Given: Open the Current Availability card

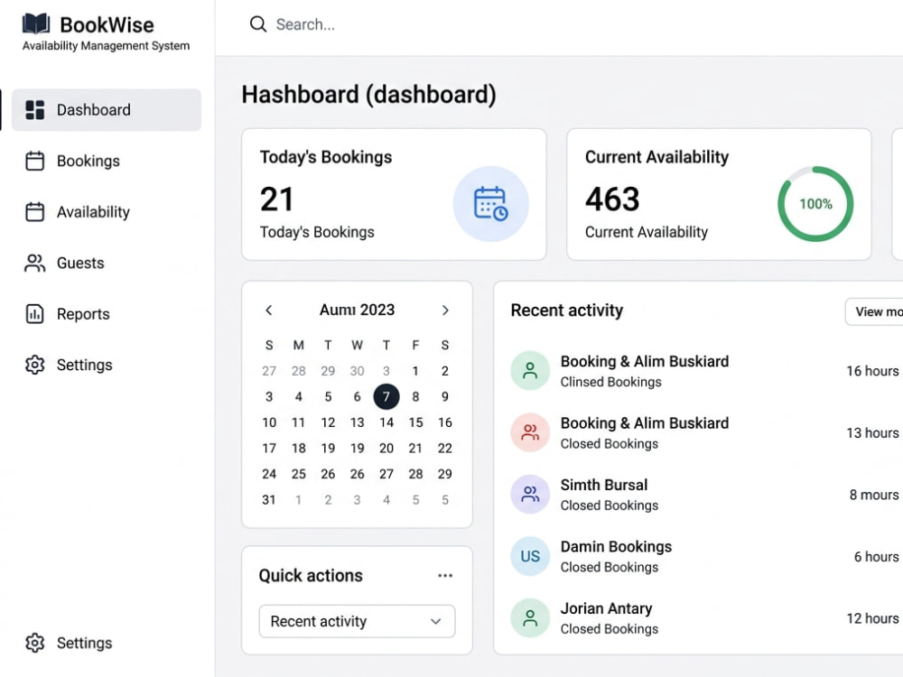Looking at the screenshot, I should click(720, 195).
